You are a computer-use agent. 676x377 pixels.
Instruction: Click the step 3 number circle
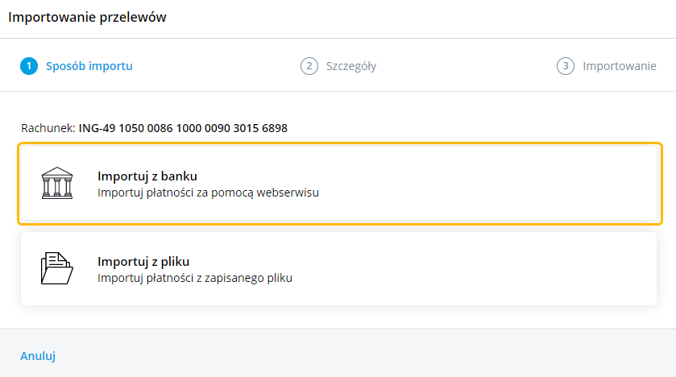(566, 66)
